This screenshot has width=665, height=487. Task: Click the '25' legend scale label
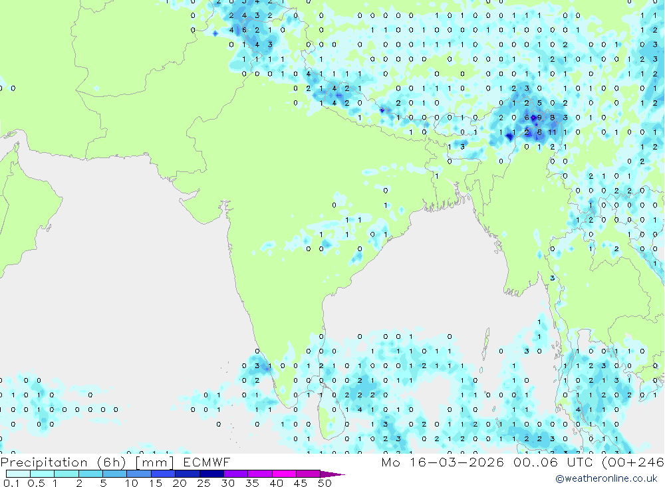click(x=204, y=483)
